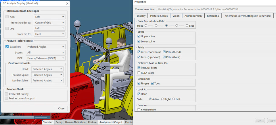Enable Center Of Gravity balance check
Screen dimensions: 276x125
tap(7, 94)
